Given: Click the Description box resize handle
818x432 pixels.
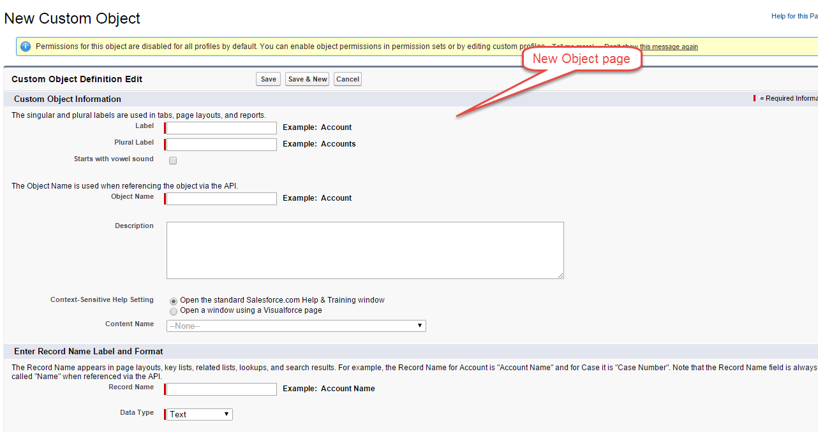Looking at the screenshot, I should (560, 275).
